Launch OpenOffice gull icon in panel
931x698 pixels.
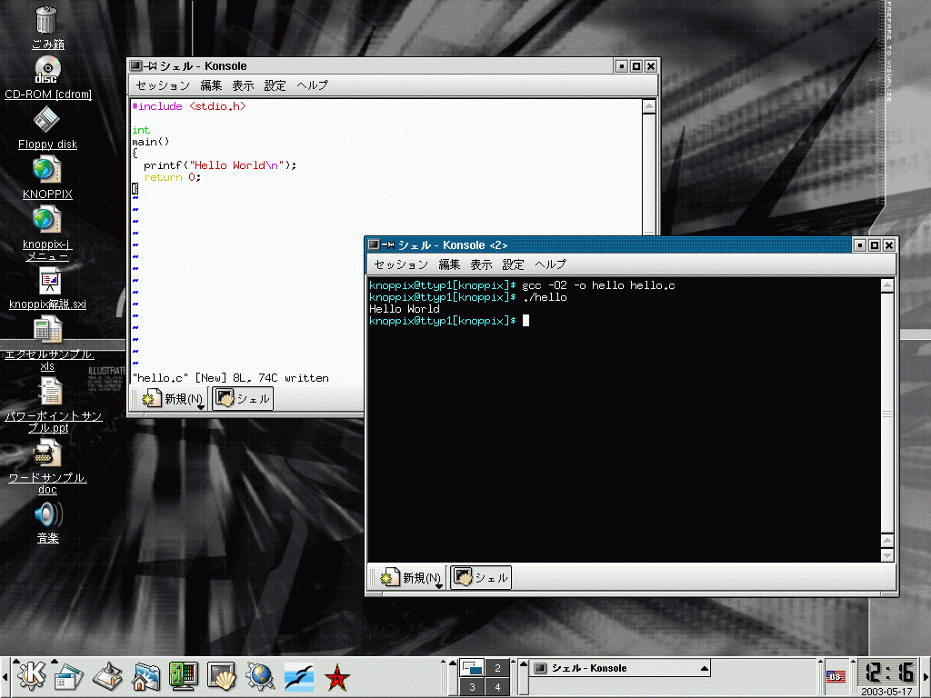[298, 676]
